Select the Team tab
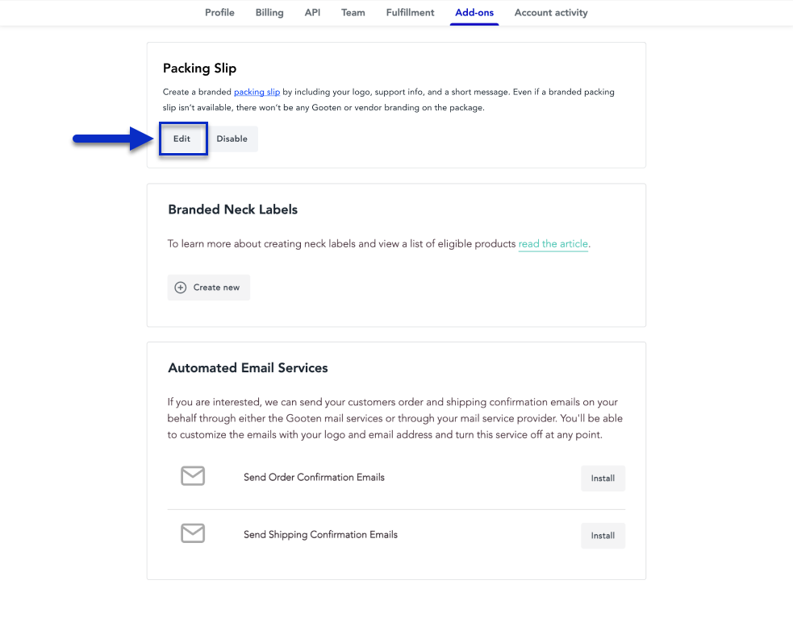This screenshot has width=793, height=630. coord(353,13)
